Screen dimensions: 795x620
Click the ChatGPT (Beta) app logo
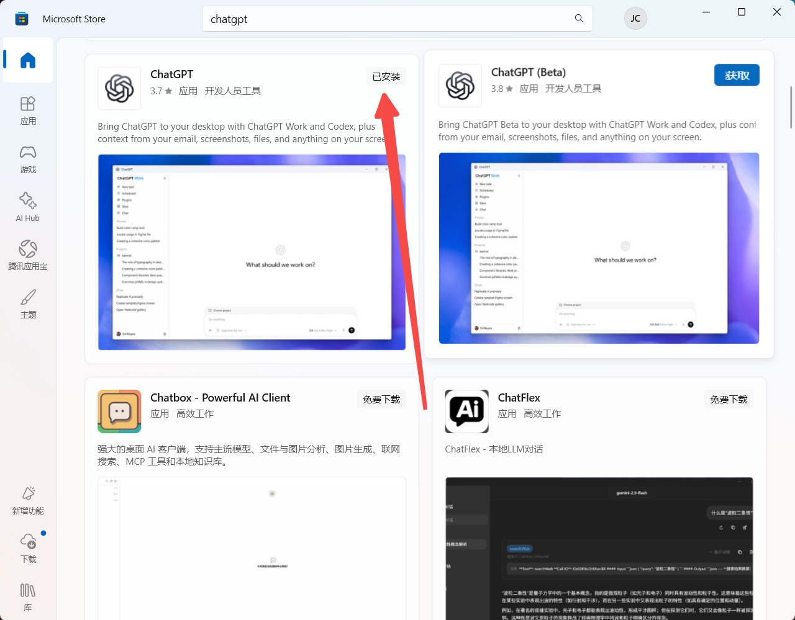[x=460, y=86]
